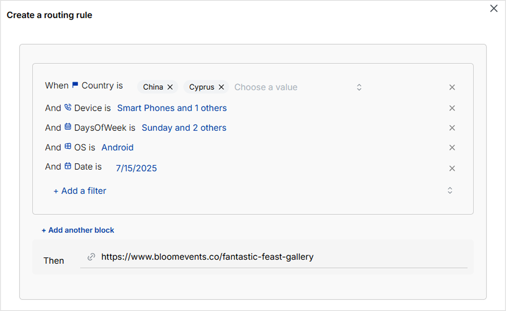Viewport: 506px width, 311px height.
Task: Delete the DaysOfWeek filter row
Action: coord(452,128)
